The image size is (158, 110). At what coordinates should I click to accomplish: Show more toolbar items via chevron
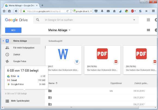tap(146, 11)
